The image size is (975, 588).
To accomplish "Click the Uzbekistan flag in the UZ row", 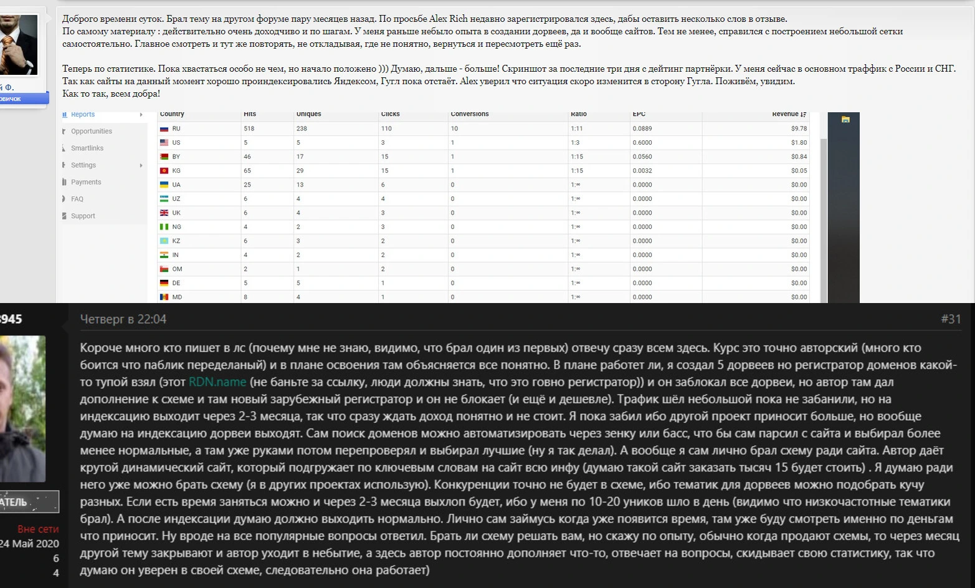I will pyautogui.click(x=164, y=199).
